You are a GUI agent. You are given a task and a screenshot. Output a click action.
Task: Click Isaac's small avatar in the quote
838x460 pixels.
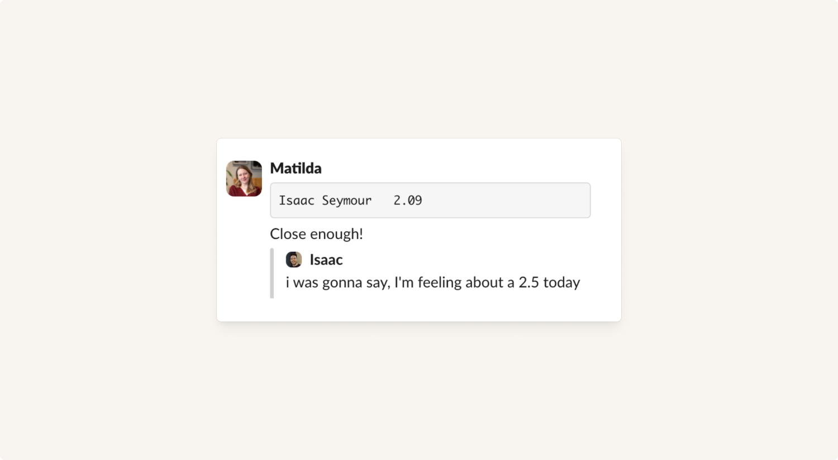click(x=294, y=260)
